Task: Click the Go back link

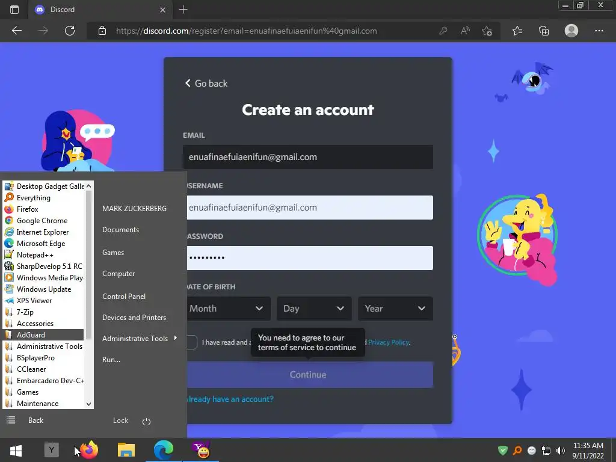Action: [x=206, y=83]
